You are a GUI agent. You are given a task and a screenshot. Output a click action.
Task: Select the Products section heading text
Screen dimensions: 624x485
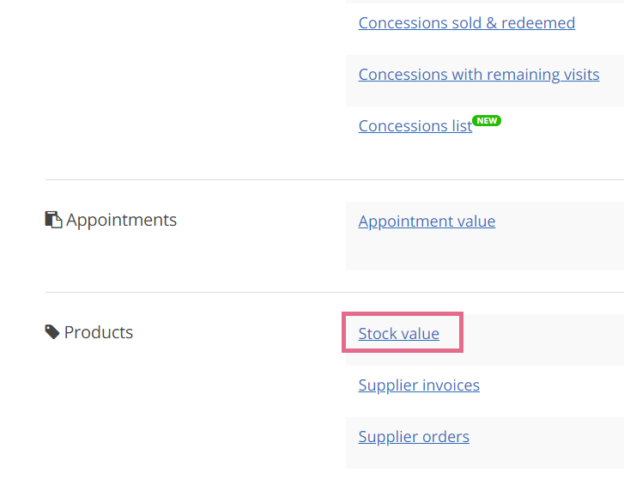pos(99,332)
